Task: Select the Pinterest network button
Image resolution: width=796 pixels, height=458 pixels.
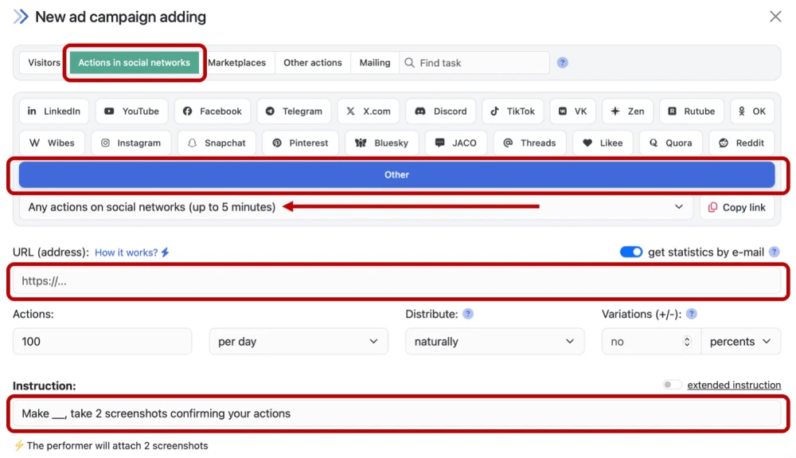Action: 299,143
